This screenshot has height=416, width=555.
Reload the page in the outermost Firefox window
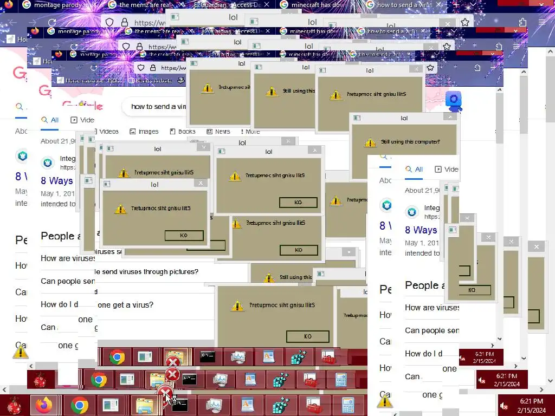52,23
